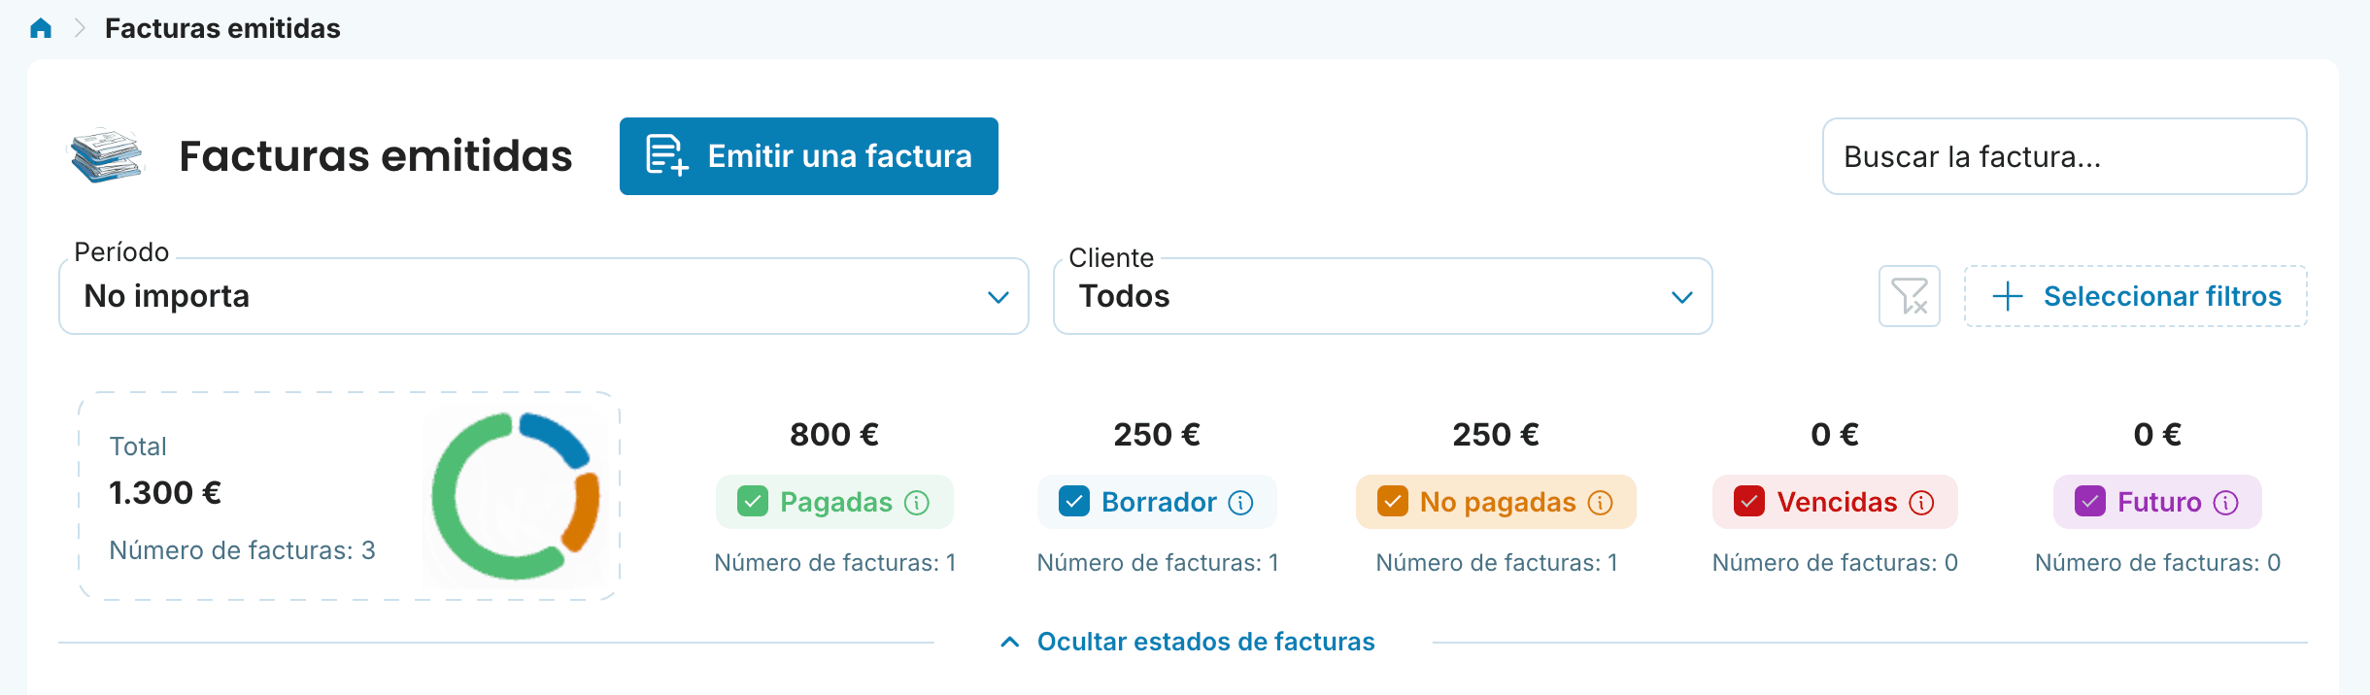Image resolution: width=2370 pixels, height=695 pixels.
Task: Clear filters using crossed funnel icon
Action: click(x=1910, y=296)
